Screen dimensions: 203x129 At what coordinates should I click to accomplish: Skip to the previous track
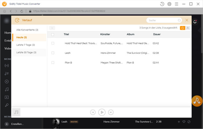pos(93,112)
